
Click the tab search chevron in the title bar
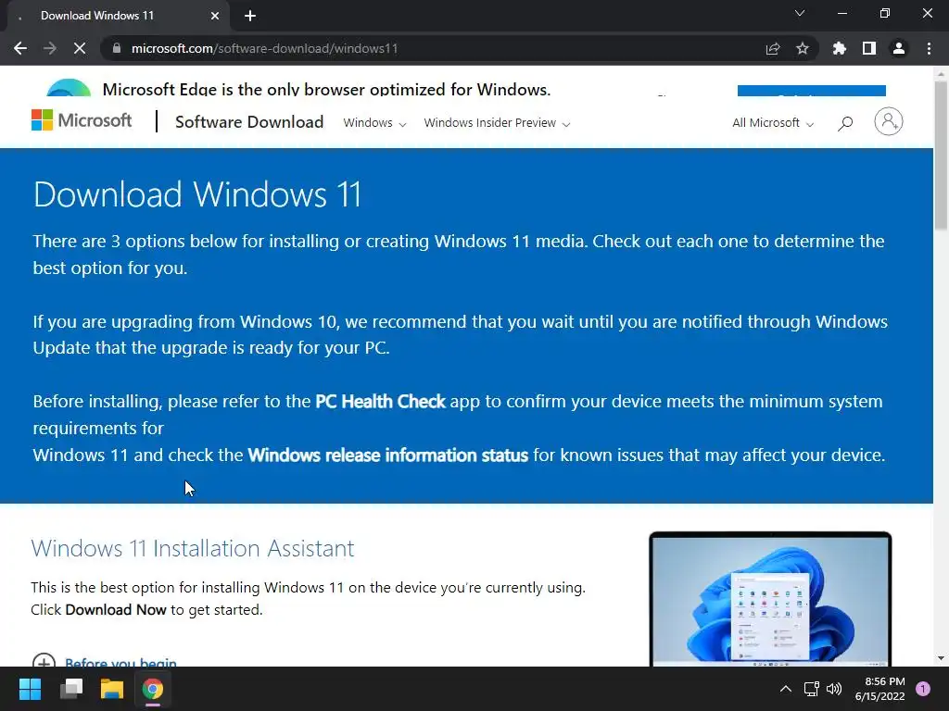(x=800, y=13)
